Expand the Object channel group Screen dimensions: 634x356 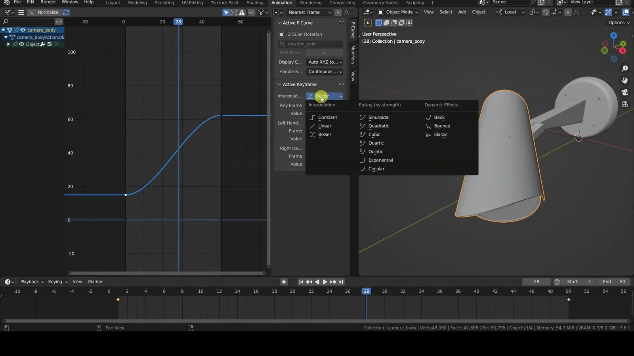8,44
